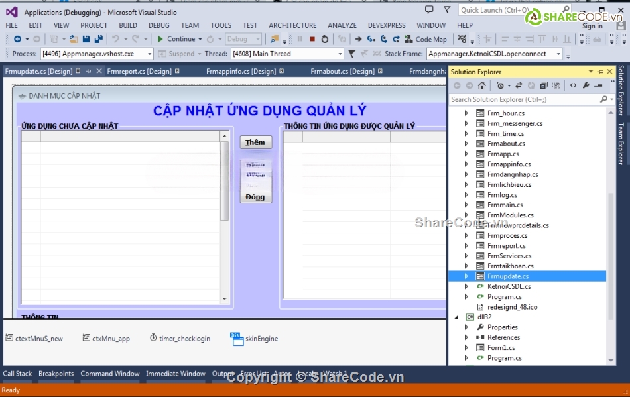Click the Solution Explorer Home icon

click(481, 85)
